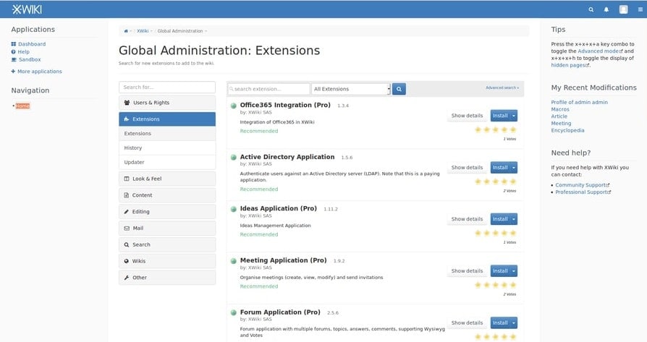The image size is (647, 342).
Task: Open Content admin section
Action: click(x=167, y=195)
